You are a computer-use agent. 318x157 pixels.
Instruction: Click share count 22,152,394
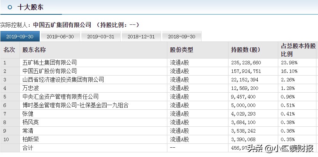coord(245,80)
